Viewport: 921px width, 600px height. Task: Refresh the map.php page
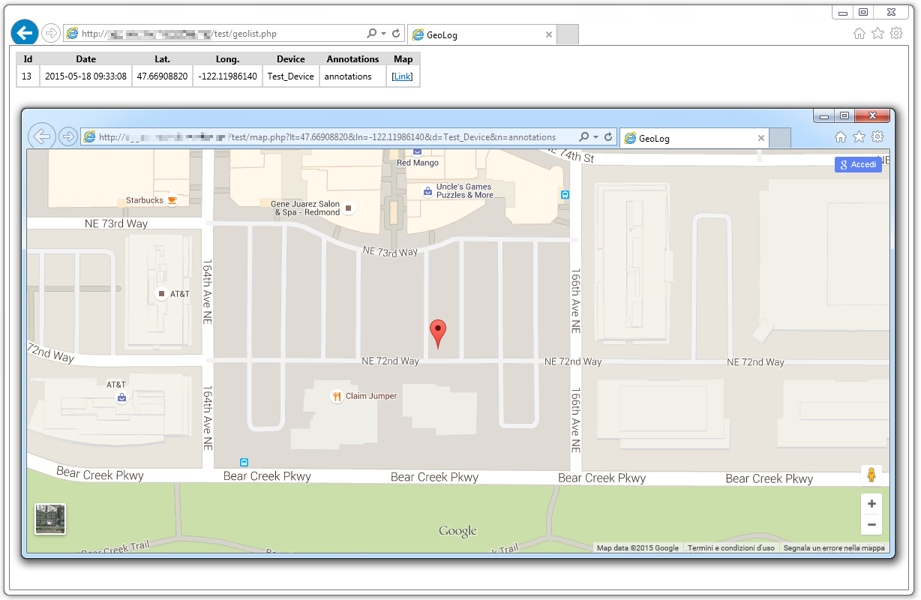tap(608, 137)
